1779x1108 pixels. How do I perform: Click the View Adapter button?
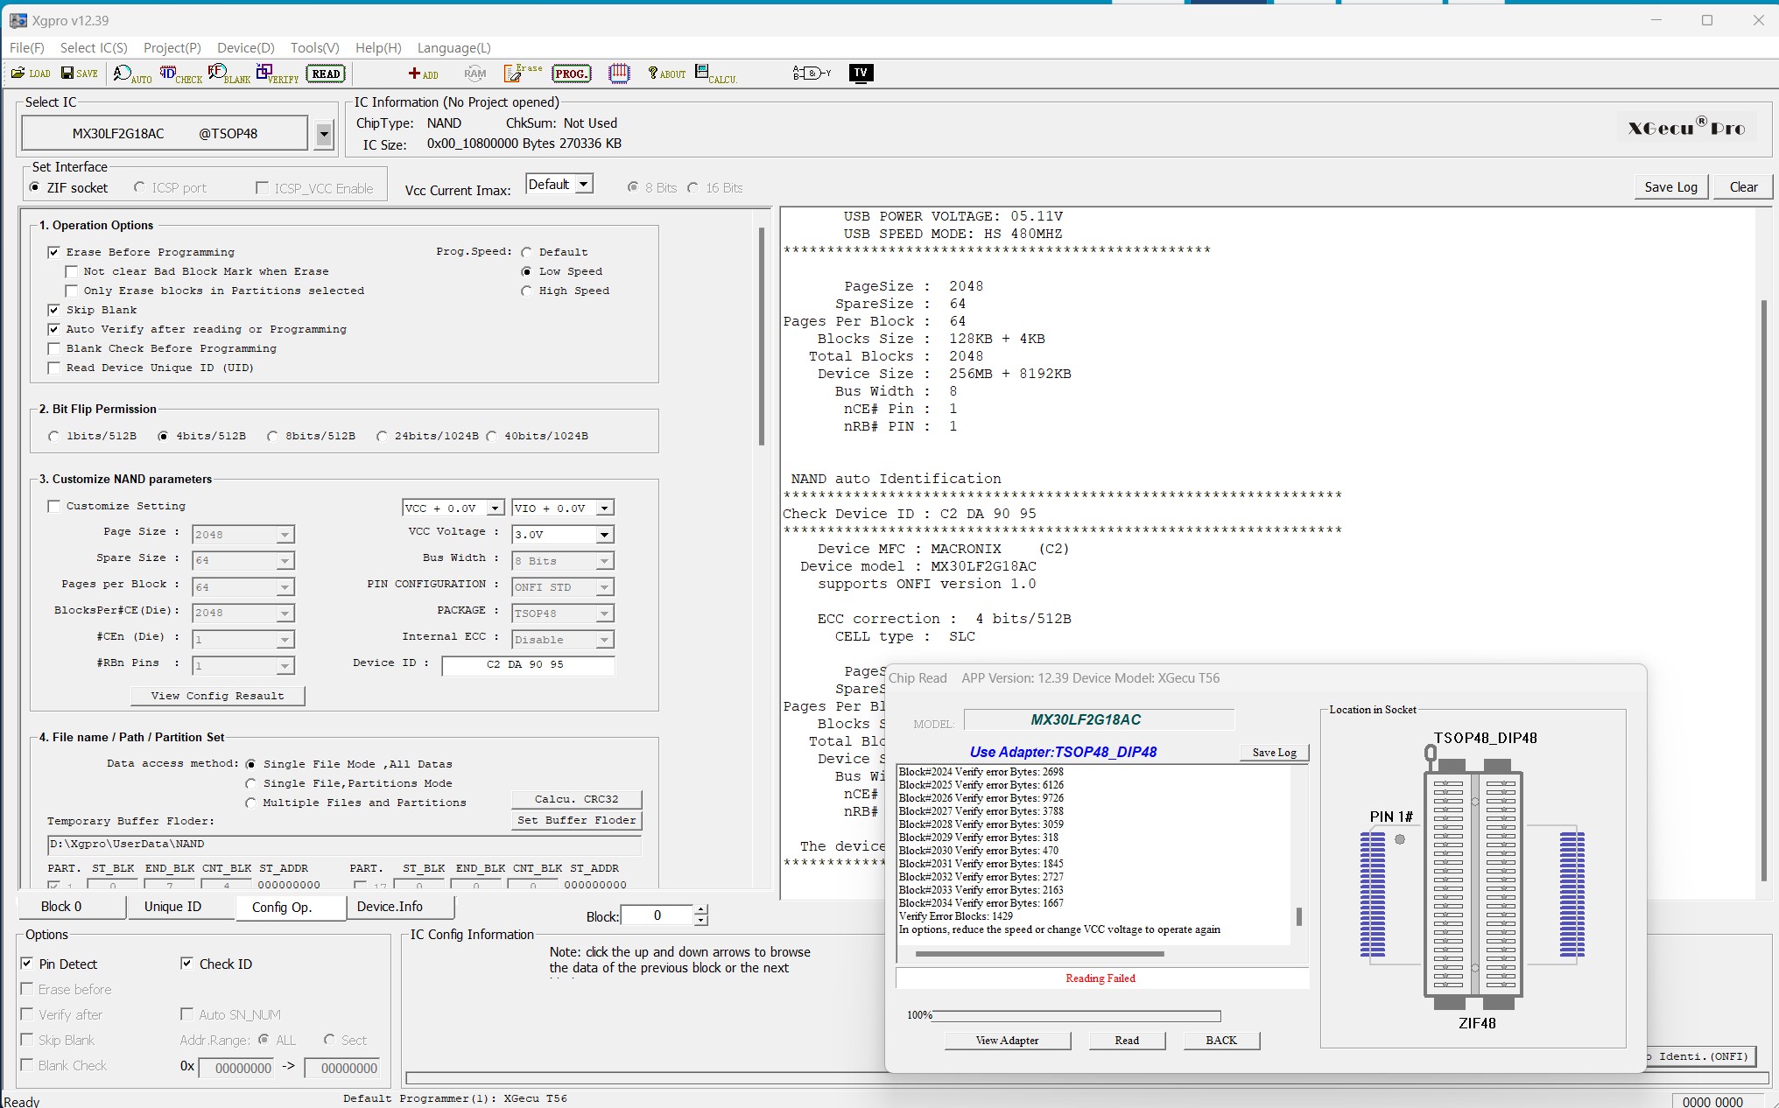tap(1007, 1041)
